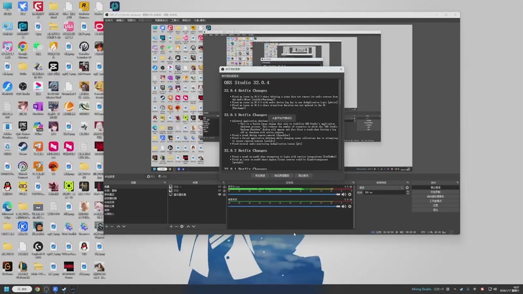Mute the Mic/Aux audio channel
Screen dimensions: 523x294
point(344,194)
